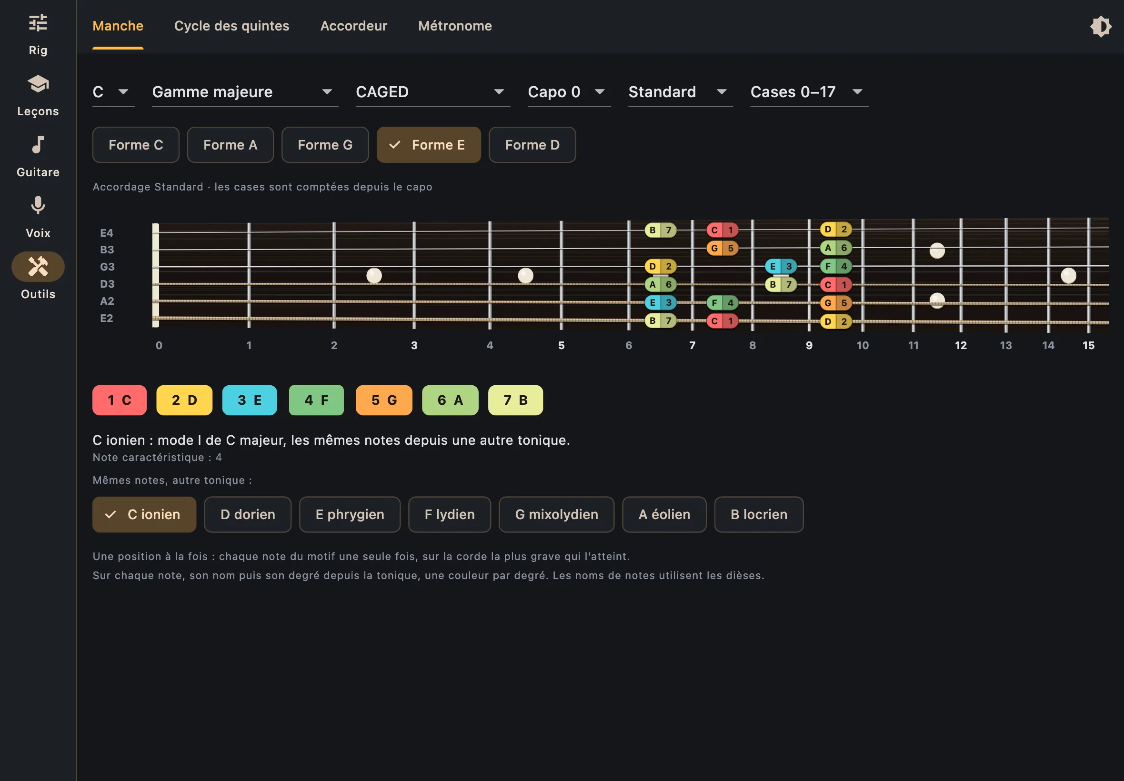Screen dimensions: 1124x781
Task: Open the Standard tuning dropdown
Action: [x=680, y=92]
